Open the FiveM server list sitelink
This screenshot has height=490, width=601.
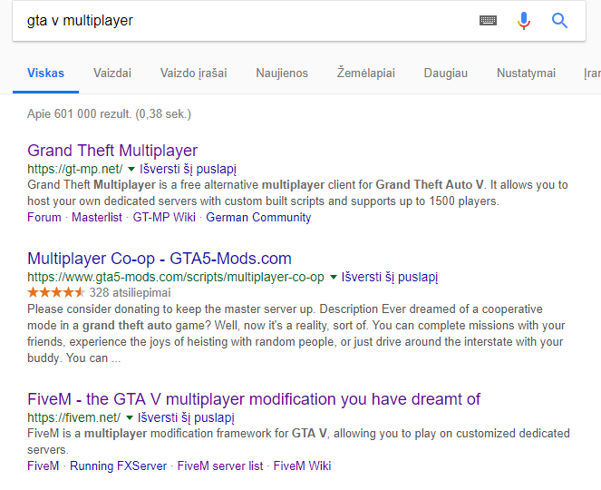coord(220,465)
